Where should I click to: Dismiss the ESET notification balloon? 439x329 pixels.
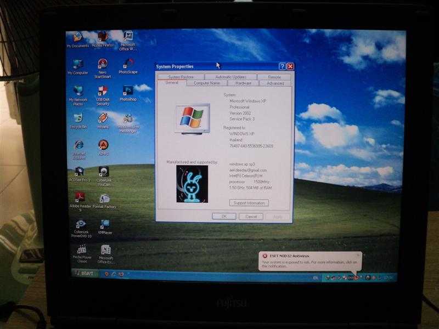(x=358, y=255)
